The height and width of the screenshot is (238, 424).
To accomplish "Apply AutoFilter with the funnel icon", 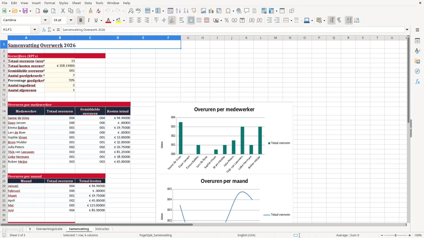I will pos(194,11).
